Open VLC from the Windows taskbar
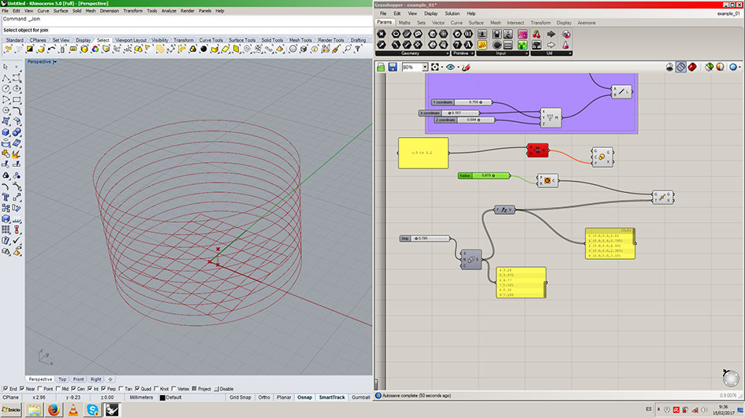The image size is (745, 418). tap(73, 409)
